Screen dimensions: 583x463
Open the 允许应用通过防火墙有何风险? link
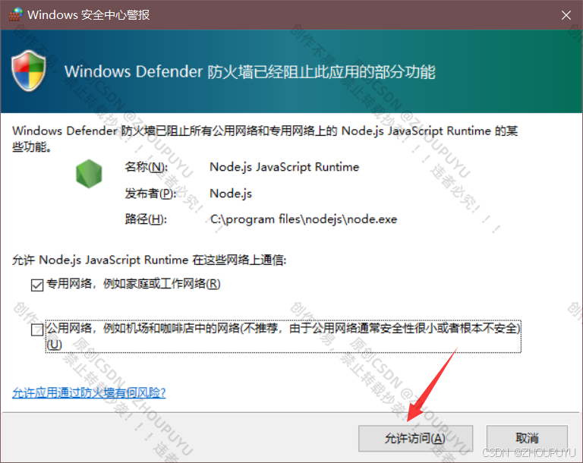[x=89, y=392]
